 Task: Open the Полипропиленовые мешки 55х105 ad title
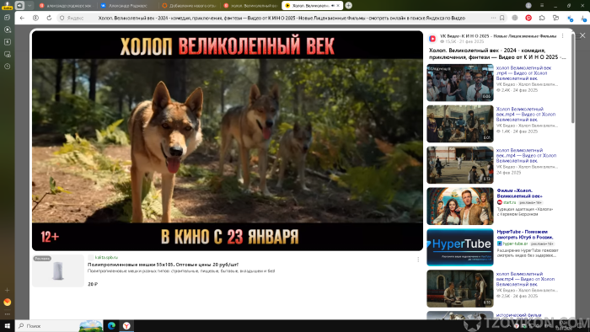tap(163, 265)
